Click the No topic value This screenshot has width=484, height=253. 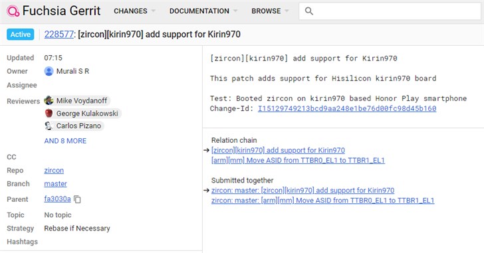(58, 214)
